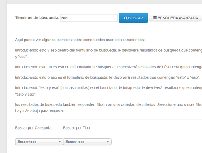Submit the search with the BUSCAR button
Viewport: 202px width, 153px height.
pos(133,18)
